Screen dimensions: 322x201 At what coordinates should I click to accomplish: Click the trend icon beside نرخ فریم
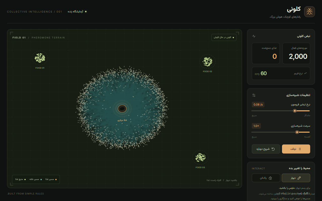pos(306,73)
